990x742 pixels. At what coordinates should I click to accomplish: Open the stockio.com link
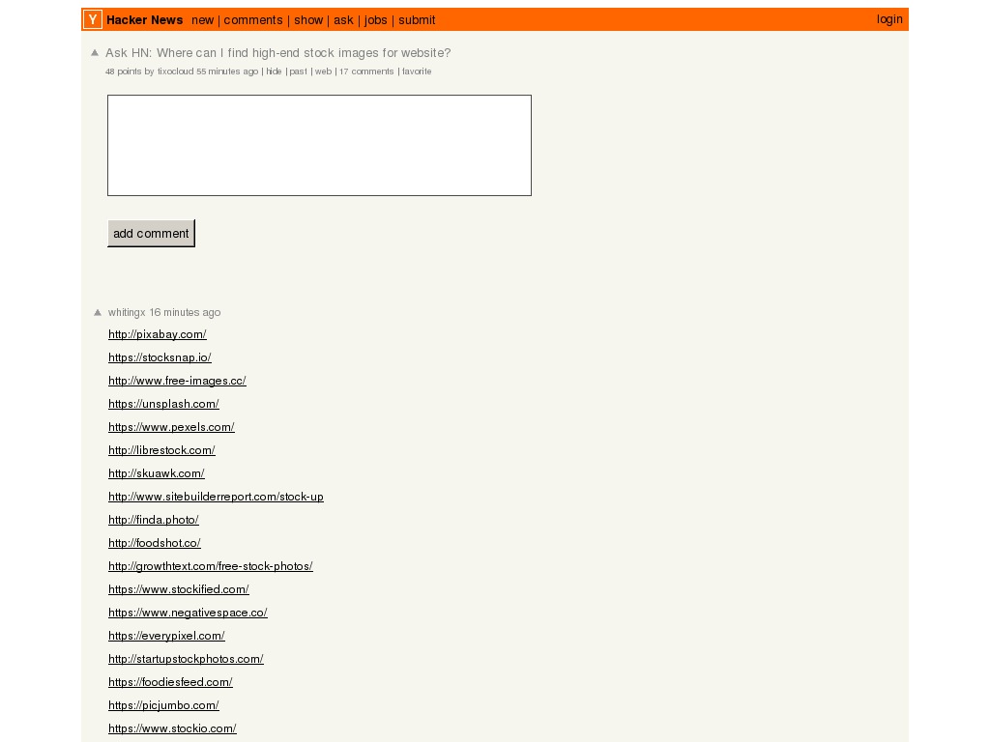pyautogui.click(x=172, y=728)
